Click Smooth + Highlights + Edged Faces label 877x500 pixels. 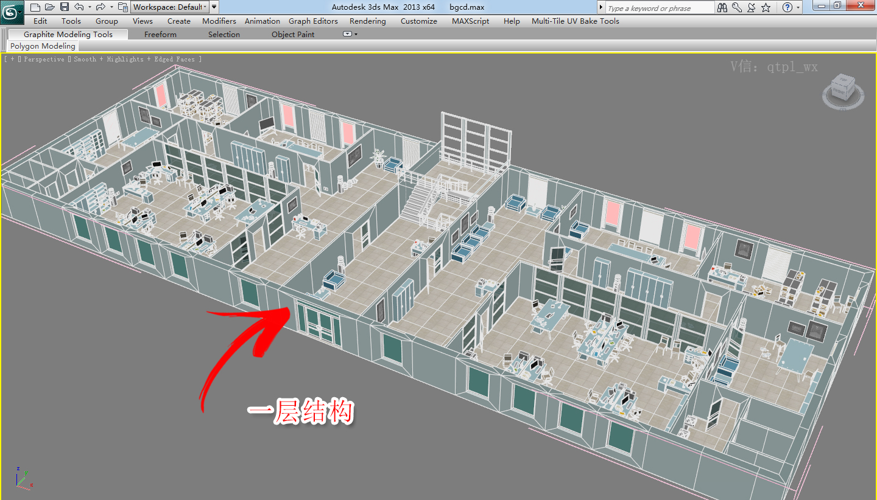[x=134, y=59]
